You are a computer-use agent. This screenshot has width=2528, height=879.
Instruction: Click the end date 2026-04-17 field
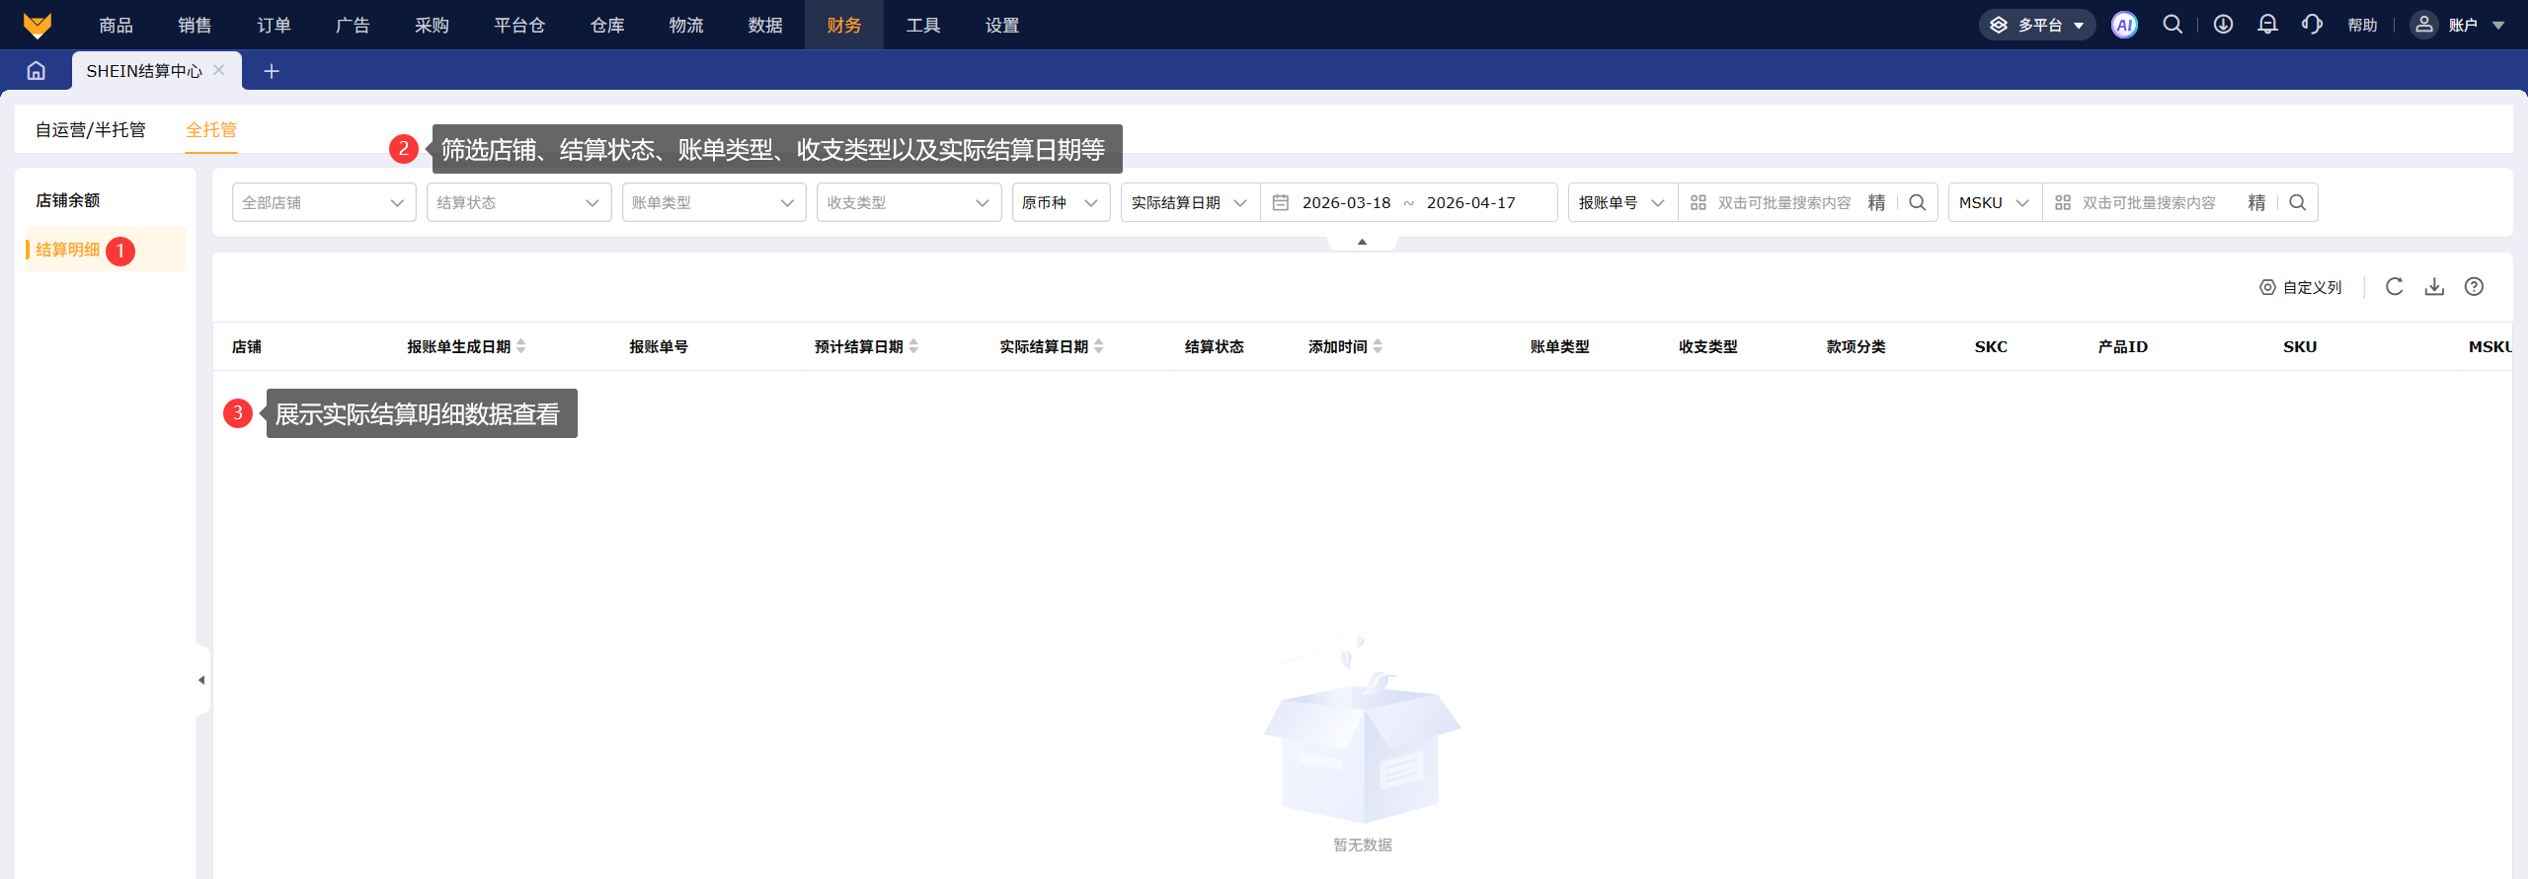(1470, 202)
